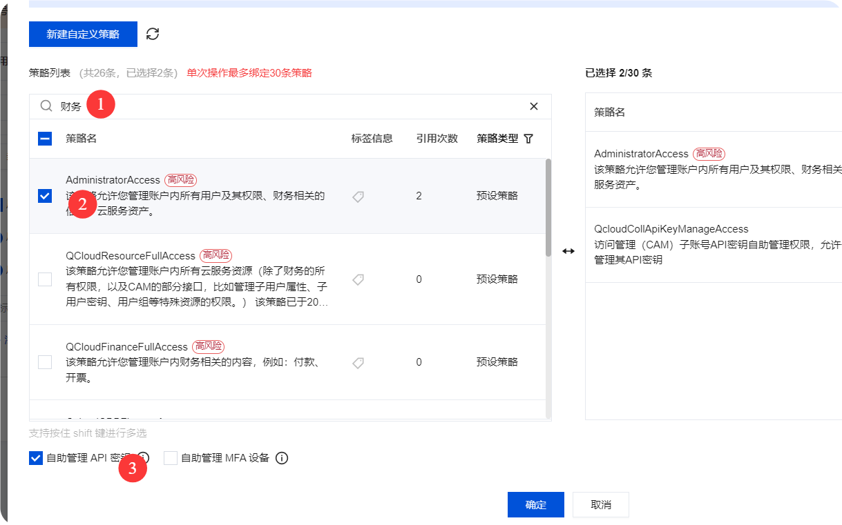Image resolution: width=842 pixels, height=525 pixels.
Task: Toggle the select-all checkbox in the table header
Action: [45, 139]
